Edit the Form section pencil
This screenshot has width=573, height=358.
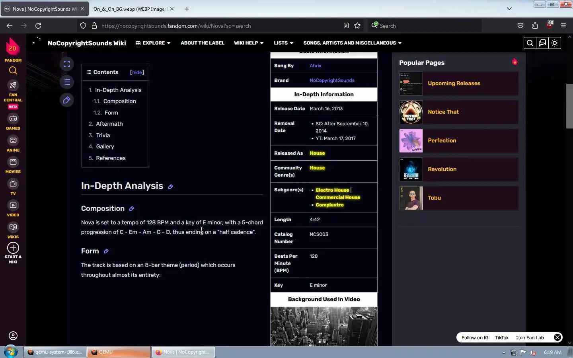tap(106, 251)
